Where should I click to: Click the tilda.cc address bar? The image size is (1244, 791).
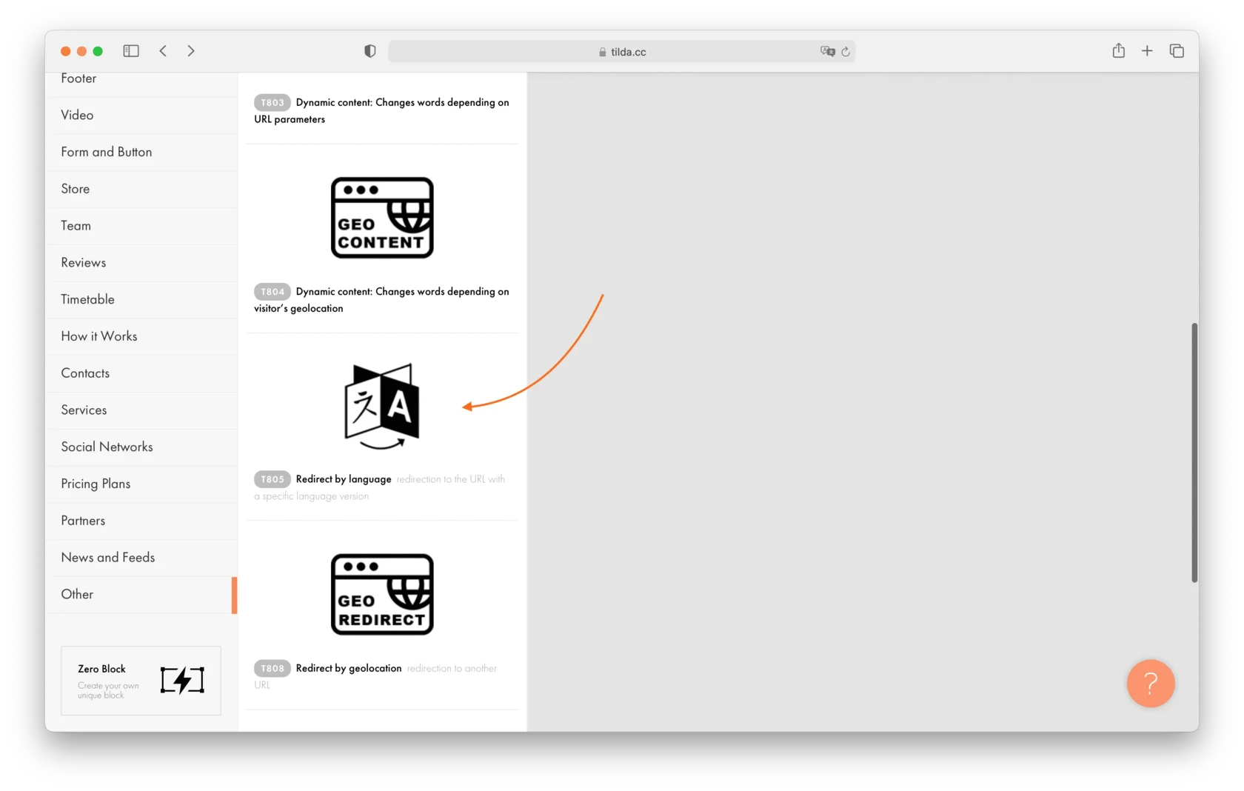tap(621, 52)
